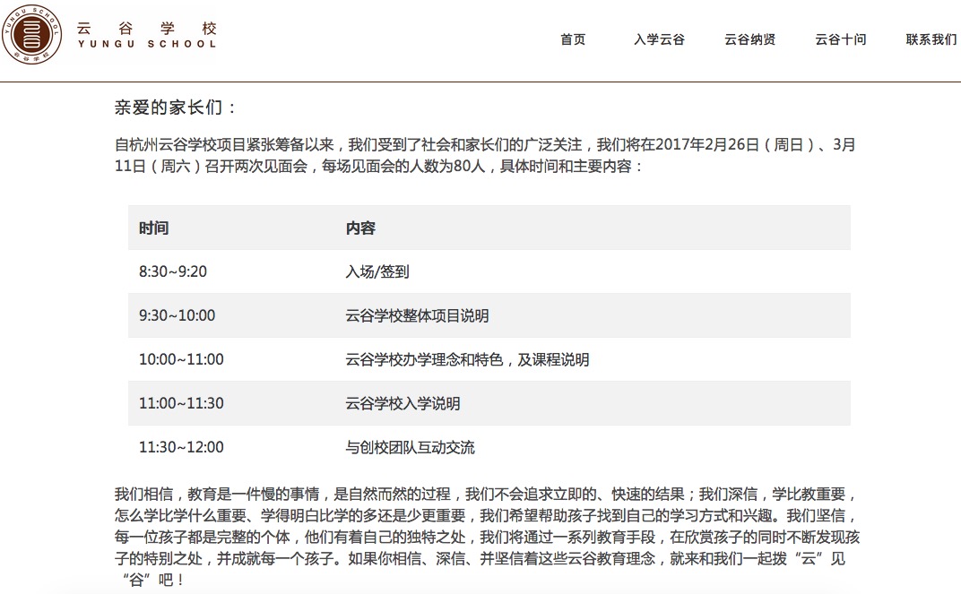Open the 联系我们 contact link

tap(931, 39)
